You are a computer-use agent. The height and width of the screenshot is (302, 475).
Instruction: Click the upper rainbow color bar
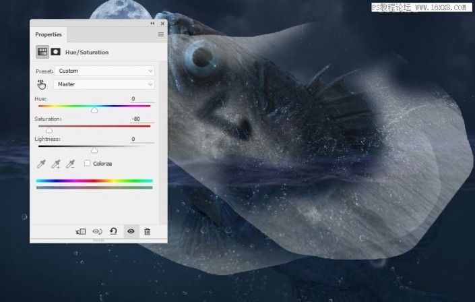tap(94, 181)
